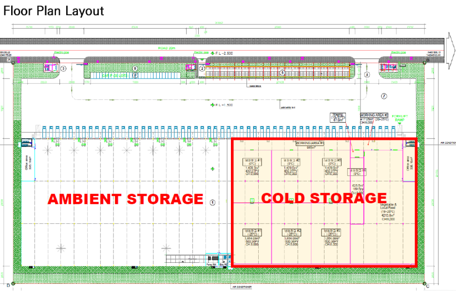Viewport: 456px width, 291px height.
Task: Click the #3 (-25°C) freezer room label
Action: pos(331,232)
